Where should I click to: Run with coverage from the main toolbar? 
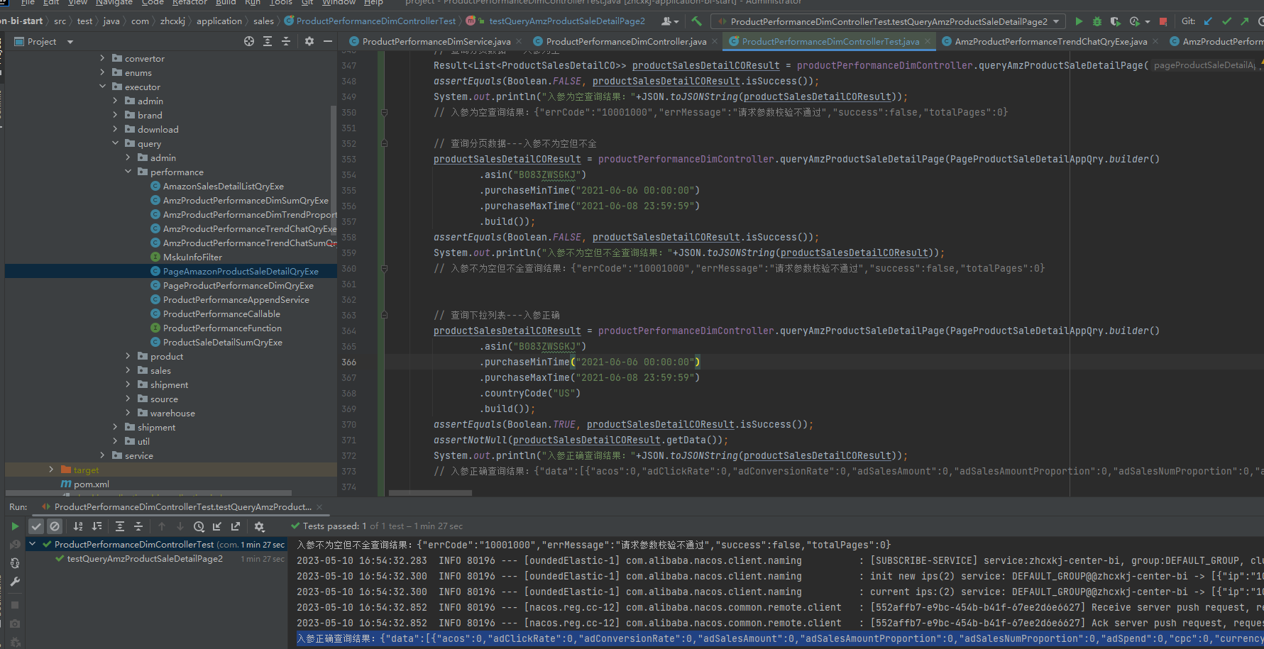pyautogui.click(x=1115, y=21)
